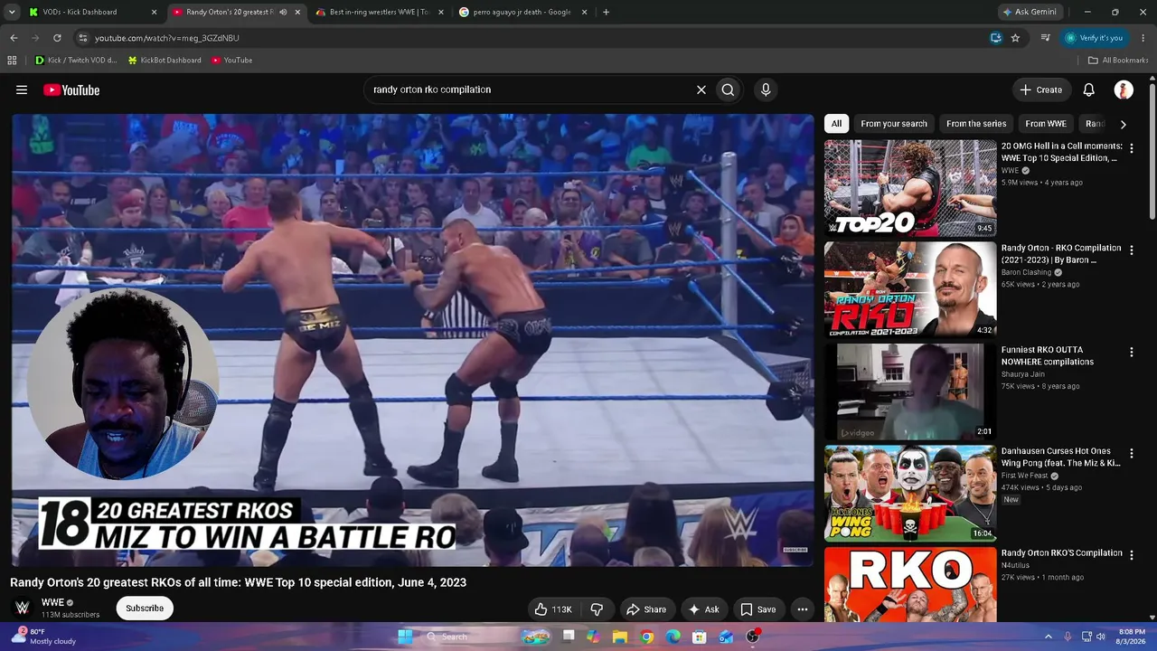This screenshot has height=651, width=1157.
Task: Open options for Funniest RKO video
Action: [x=1131, y=352]
